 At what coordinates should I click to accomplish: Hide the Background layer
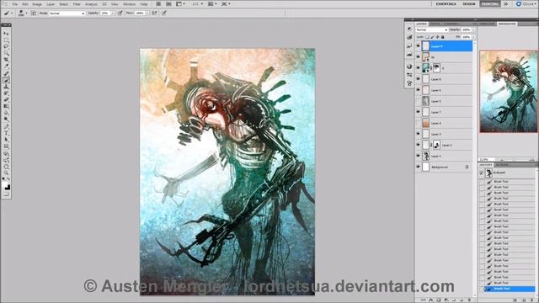419,167
